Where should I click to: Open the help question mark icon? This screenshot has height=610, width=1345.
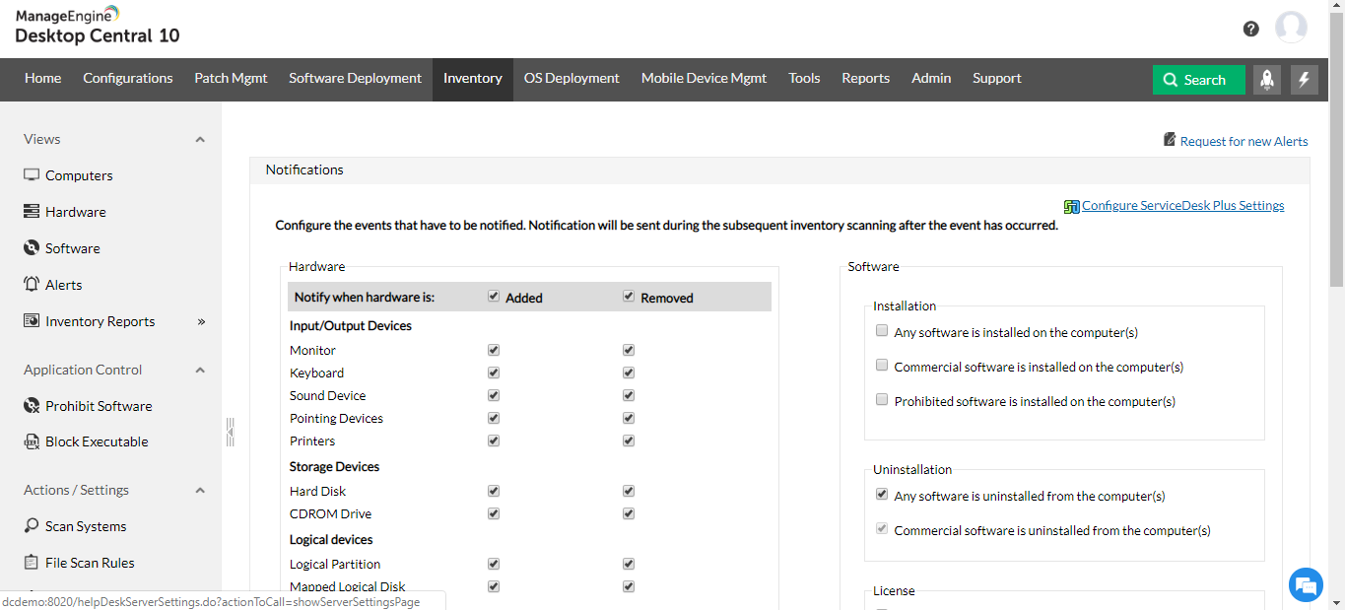tap(1250, 29)
